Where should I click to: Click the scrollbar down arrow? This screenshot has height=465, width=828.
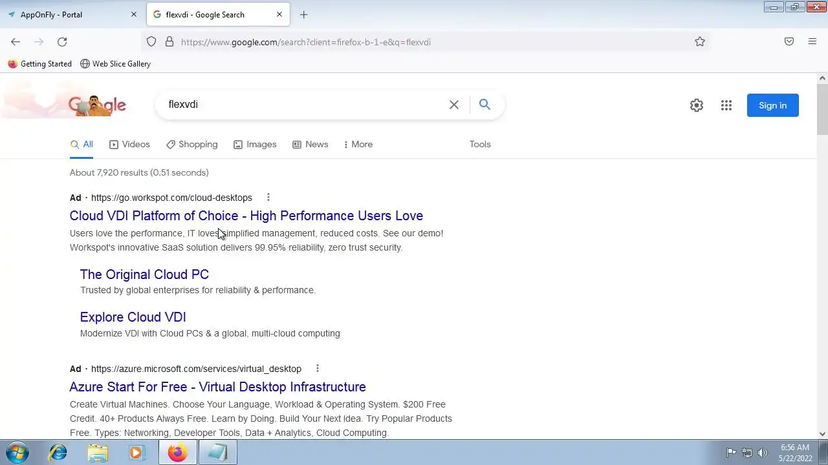pyautogui.click(x=822, y=434)
